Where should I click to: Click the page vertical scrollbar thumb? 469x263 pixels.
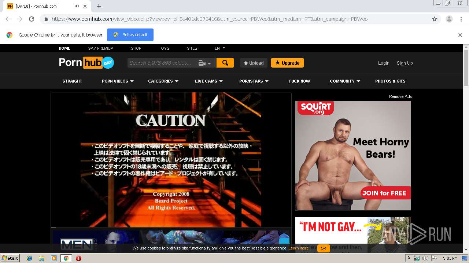pos(466,68)
